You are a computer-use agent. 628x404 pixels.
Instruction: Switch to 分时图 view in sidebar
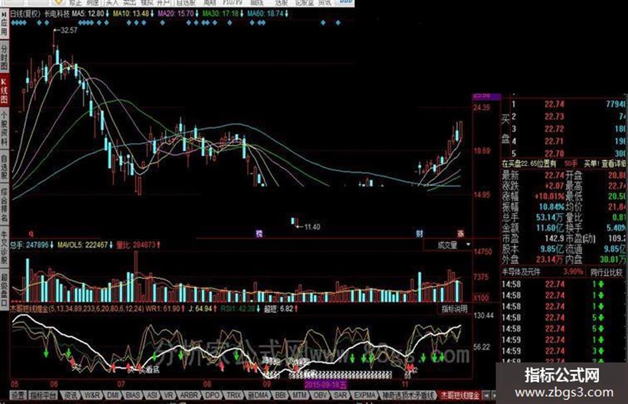(x=4, y=57)
